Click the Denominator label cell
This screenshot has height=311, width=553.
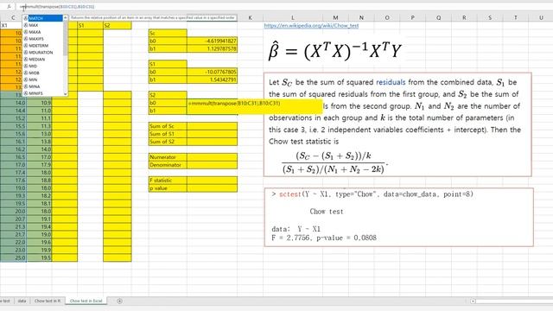(168, 165)
